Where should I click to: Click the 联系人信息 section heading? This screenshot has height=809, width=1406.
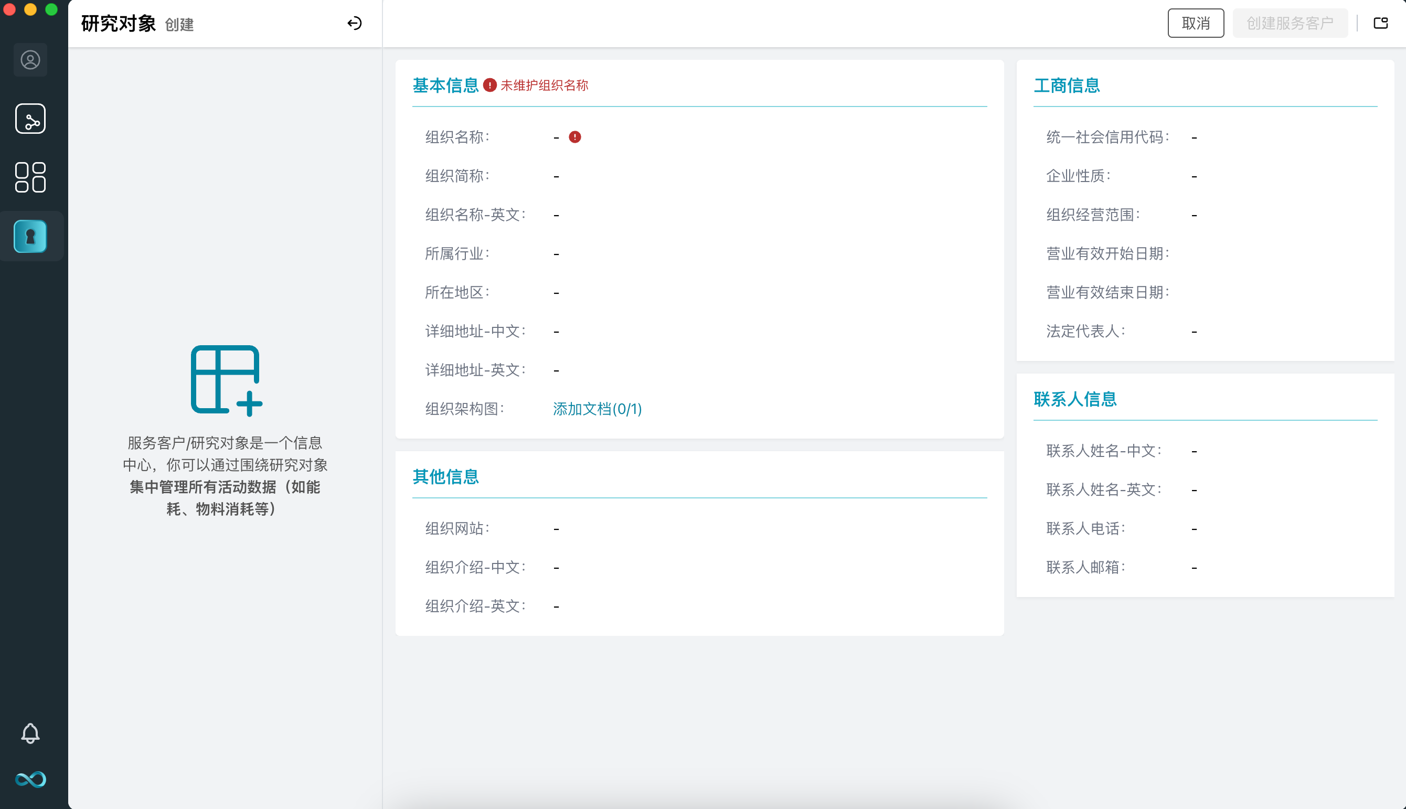[1074, 399]
